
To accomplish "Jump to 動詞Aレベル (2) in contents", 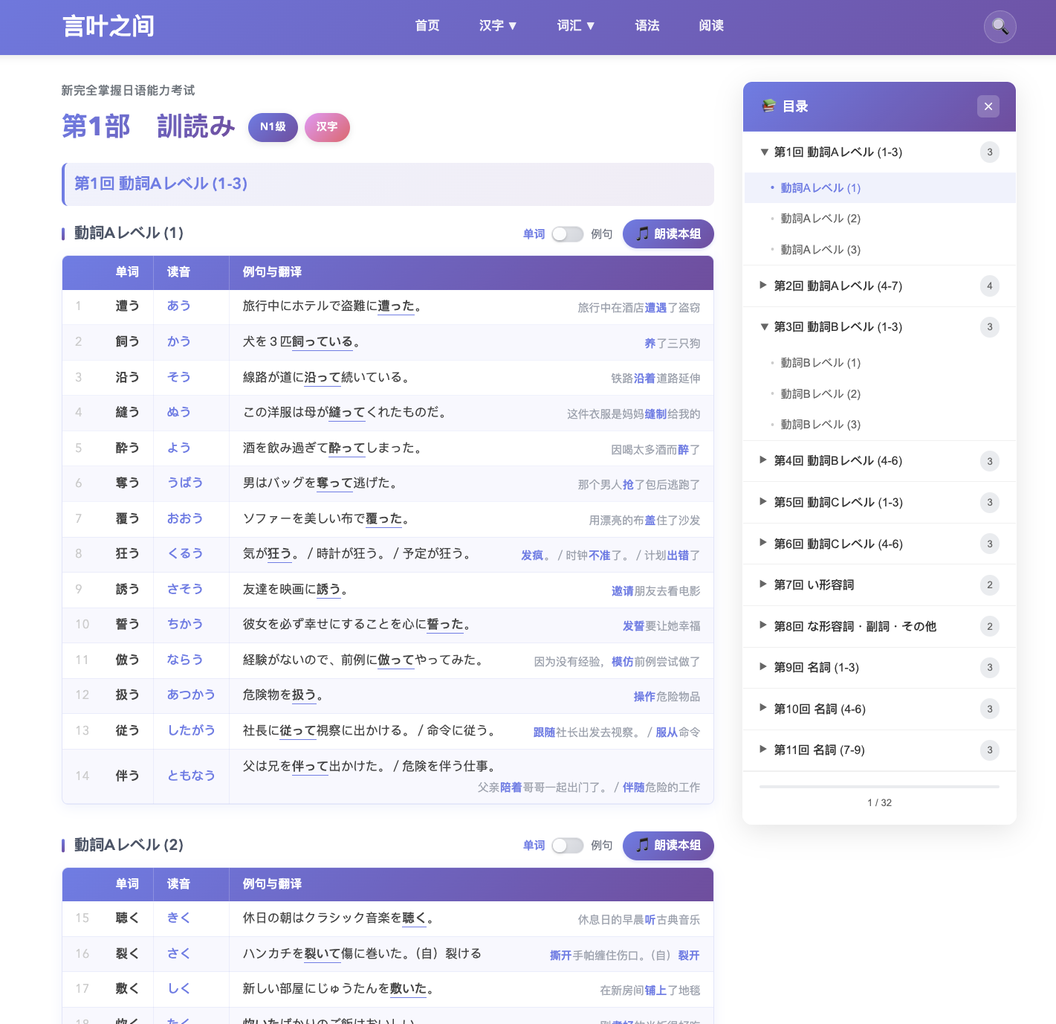I will pyautogui.click(x=879, y=219).
